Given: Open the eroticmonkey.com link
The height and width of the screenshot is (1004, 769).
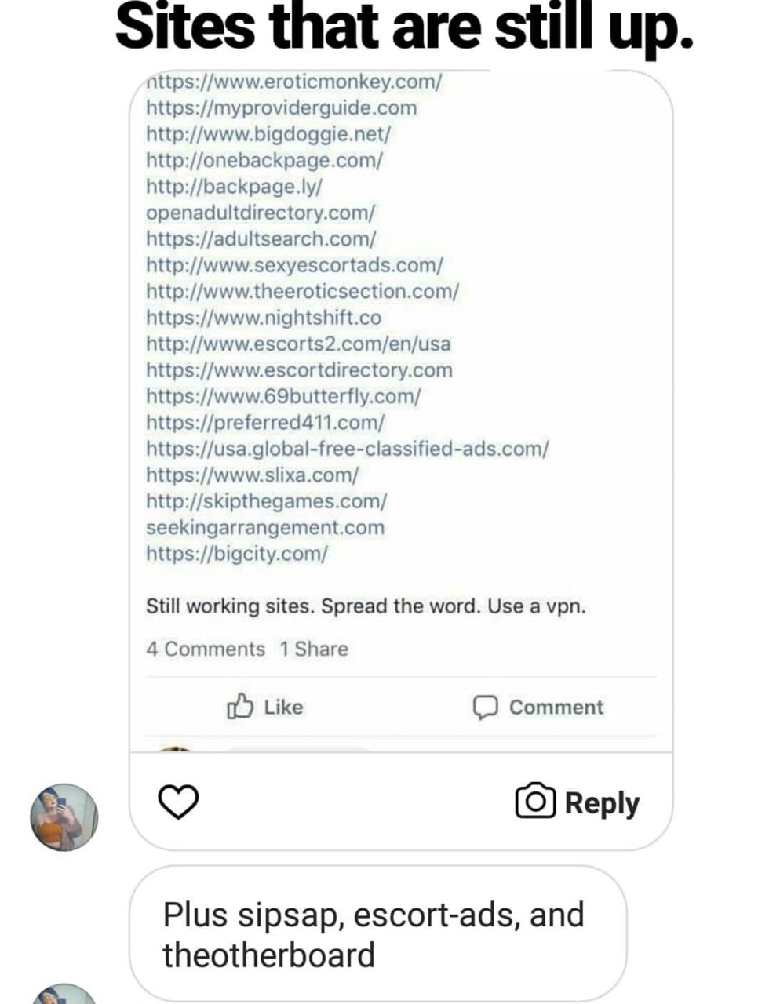Looking at the screenshot, I should (294, 82).
